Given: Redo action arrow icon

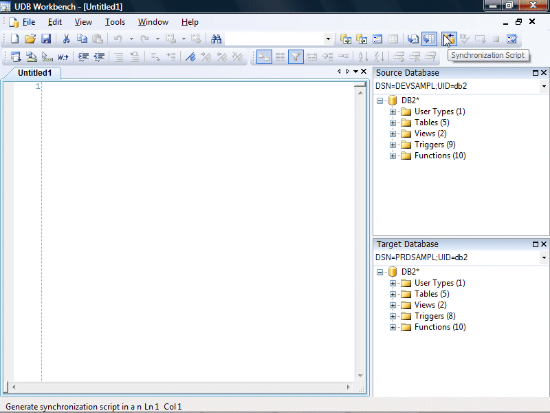Looking at the screenshot, I should (144, 39).
